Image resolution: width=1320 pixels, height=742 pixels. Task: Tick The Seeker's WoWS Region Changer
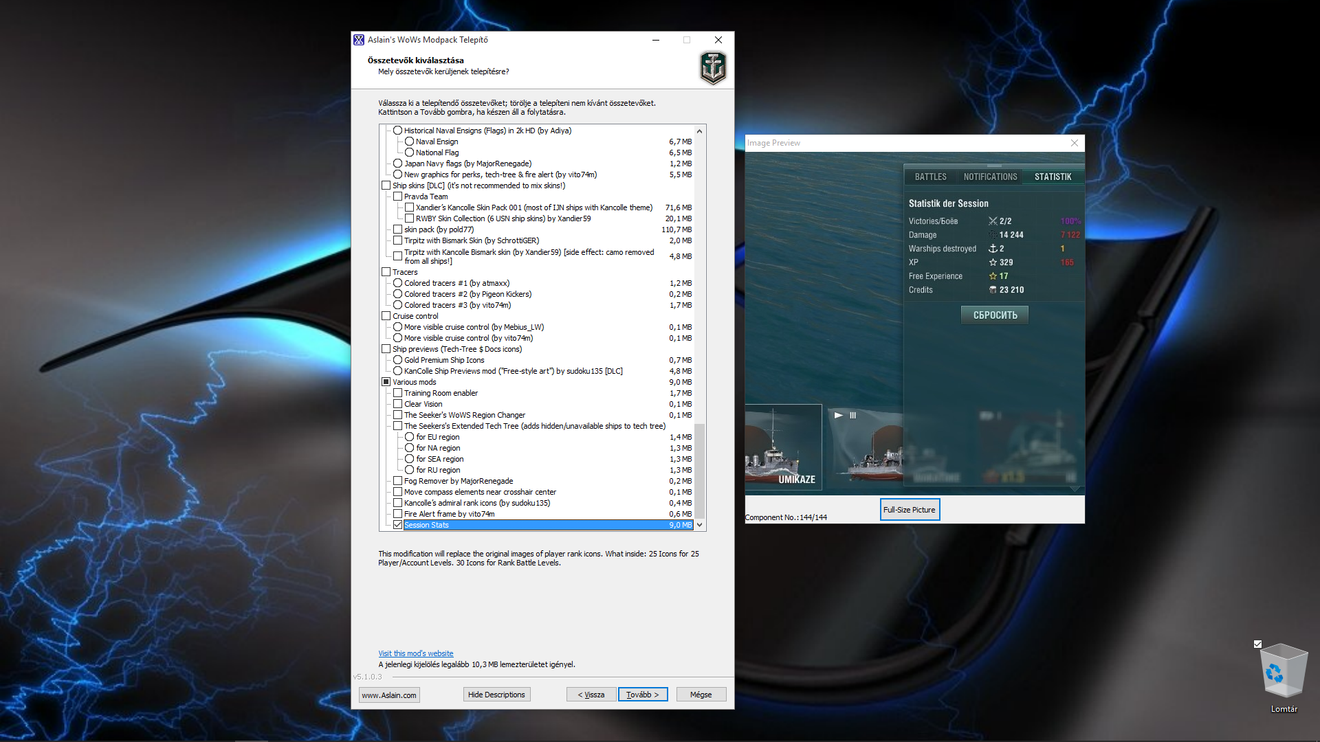point(397,415)
